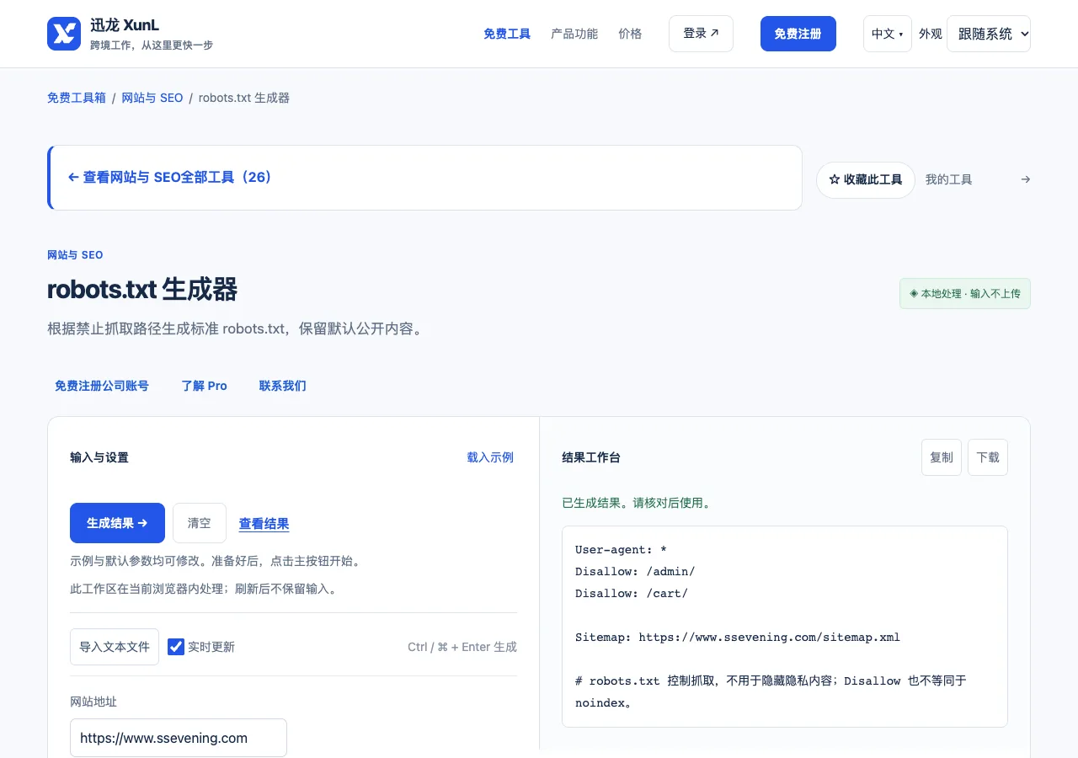Click the 免费注册 button
Screen dimensions: 1078x758
pos(798,34)
